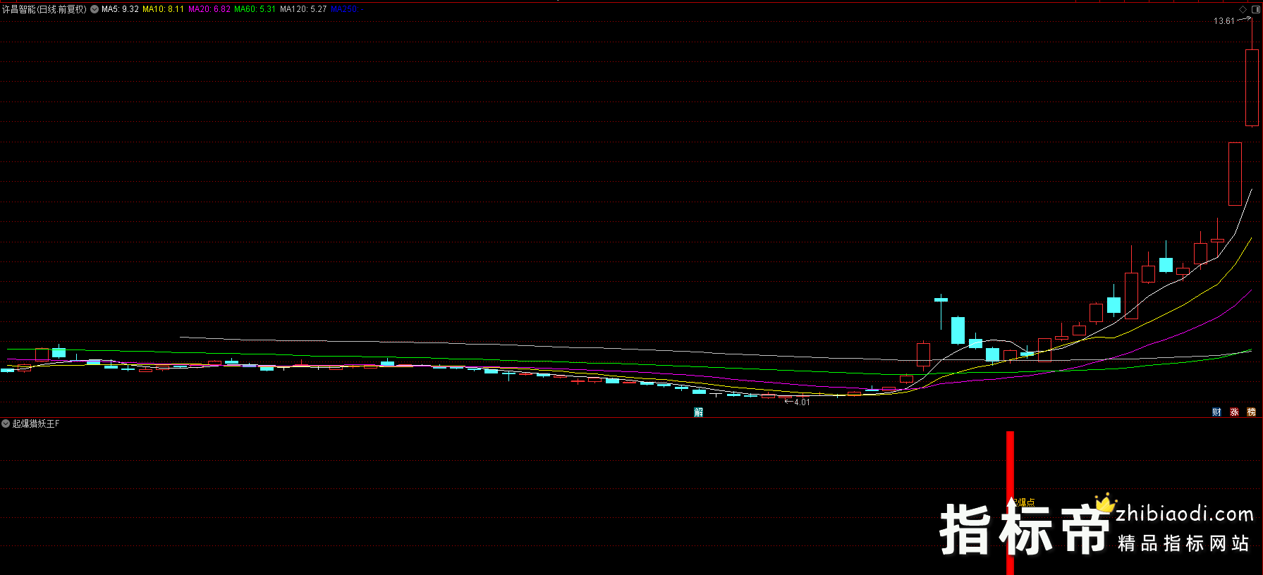Select the yellow MA10 label
Viewport: 1263px width, 575px height.
163,9
